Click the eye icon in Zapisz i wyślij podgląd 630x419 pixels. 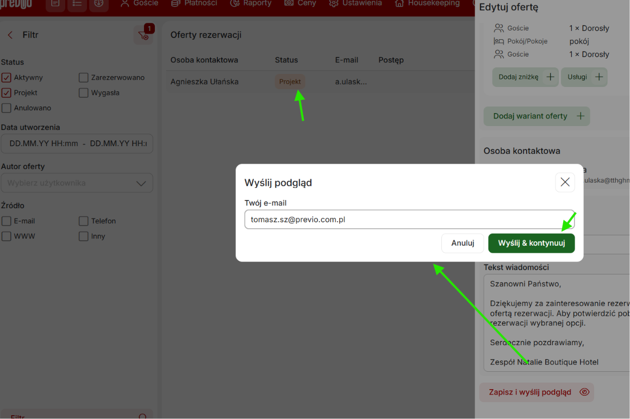[584, 392]
